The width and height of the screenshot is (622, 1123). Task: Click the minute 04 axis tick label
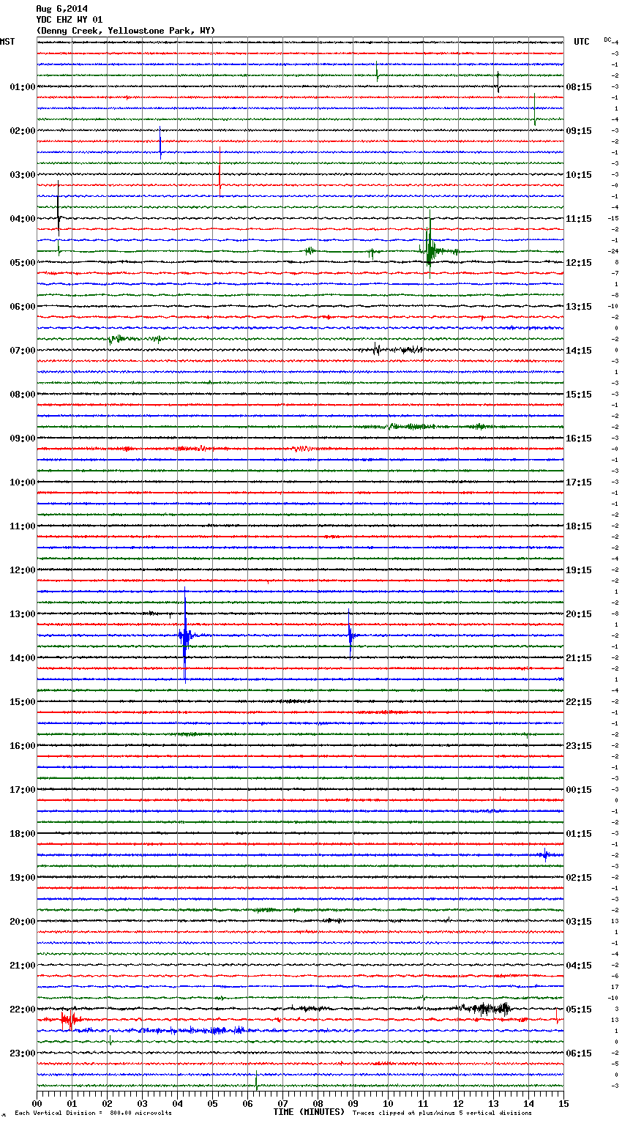coord(177,1103)
